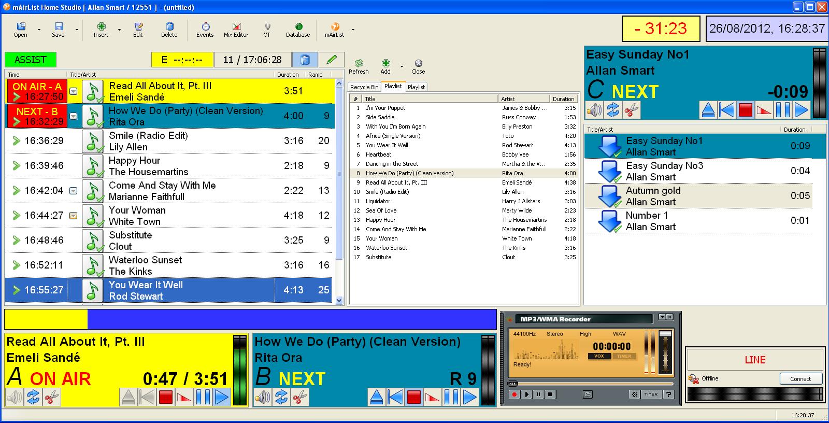Stop player C with the red square
829x423 pixels.
746,110
